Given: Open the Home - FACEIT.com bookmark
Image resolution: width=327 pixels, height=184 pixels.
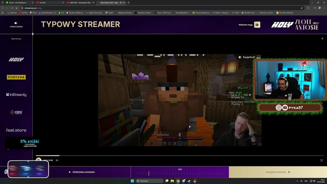Looking at the screenshot, I should tap(163, 13).
